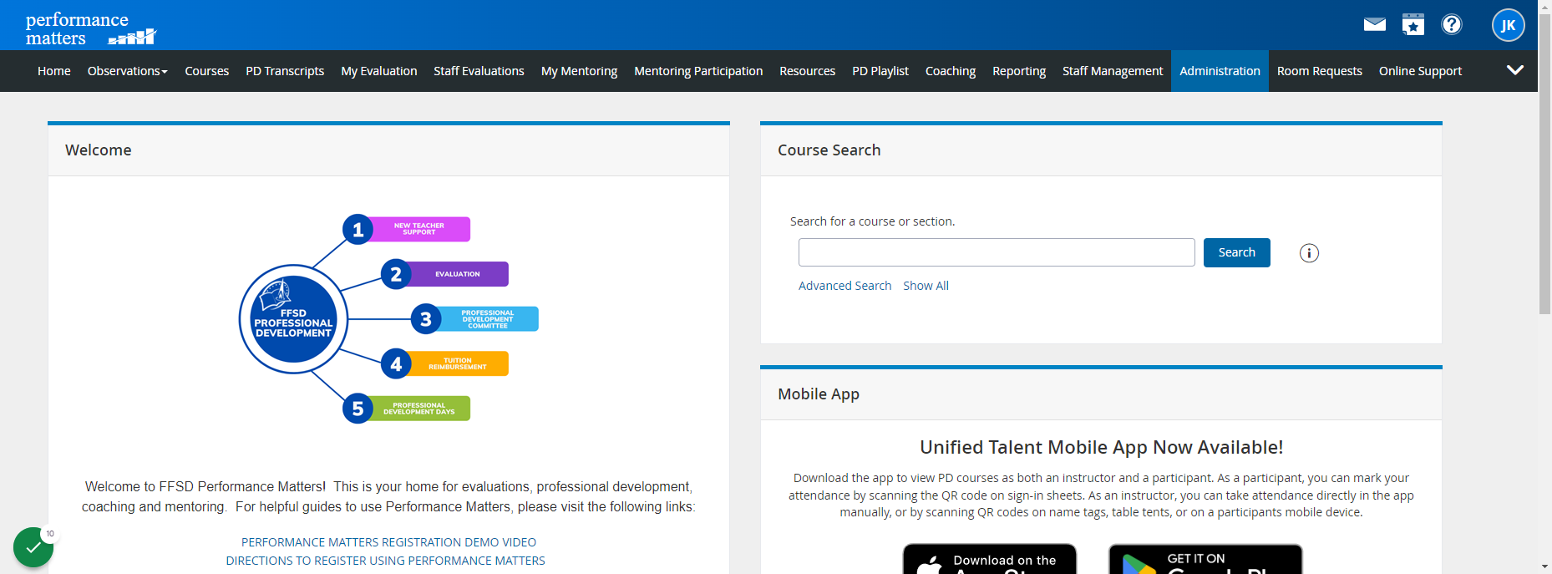Click the Performance Matters logo
Viewport: 1552px width, 574px height.
(91, 28)
